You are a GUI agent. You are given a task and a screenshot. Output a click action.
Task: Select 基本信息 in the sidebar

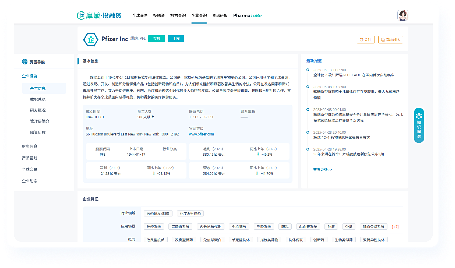[x=44, y=88]
